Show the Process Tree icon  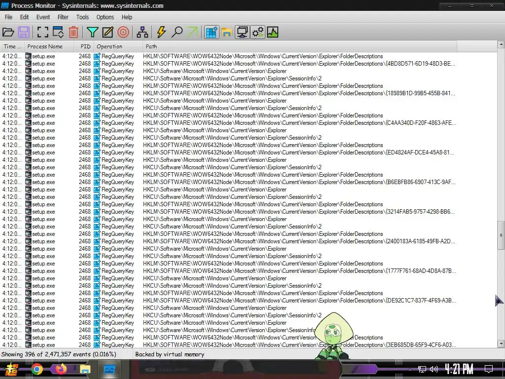[x=143, y=32]
